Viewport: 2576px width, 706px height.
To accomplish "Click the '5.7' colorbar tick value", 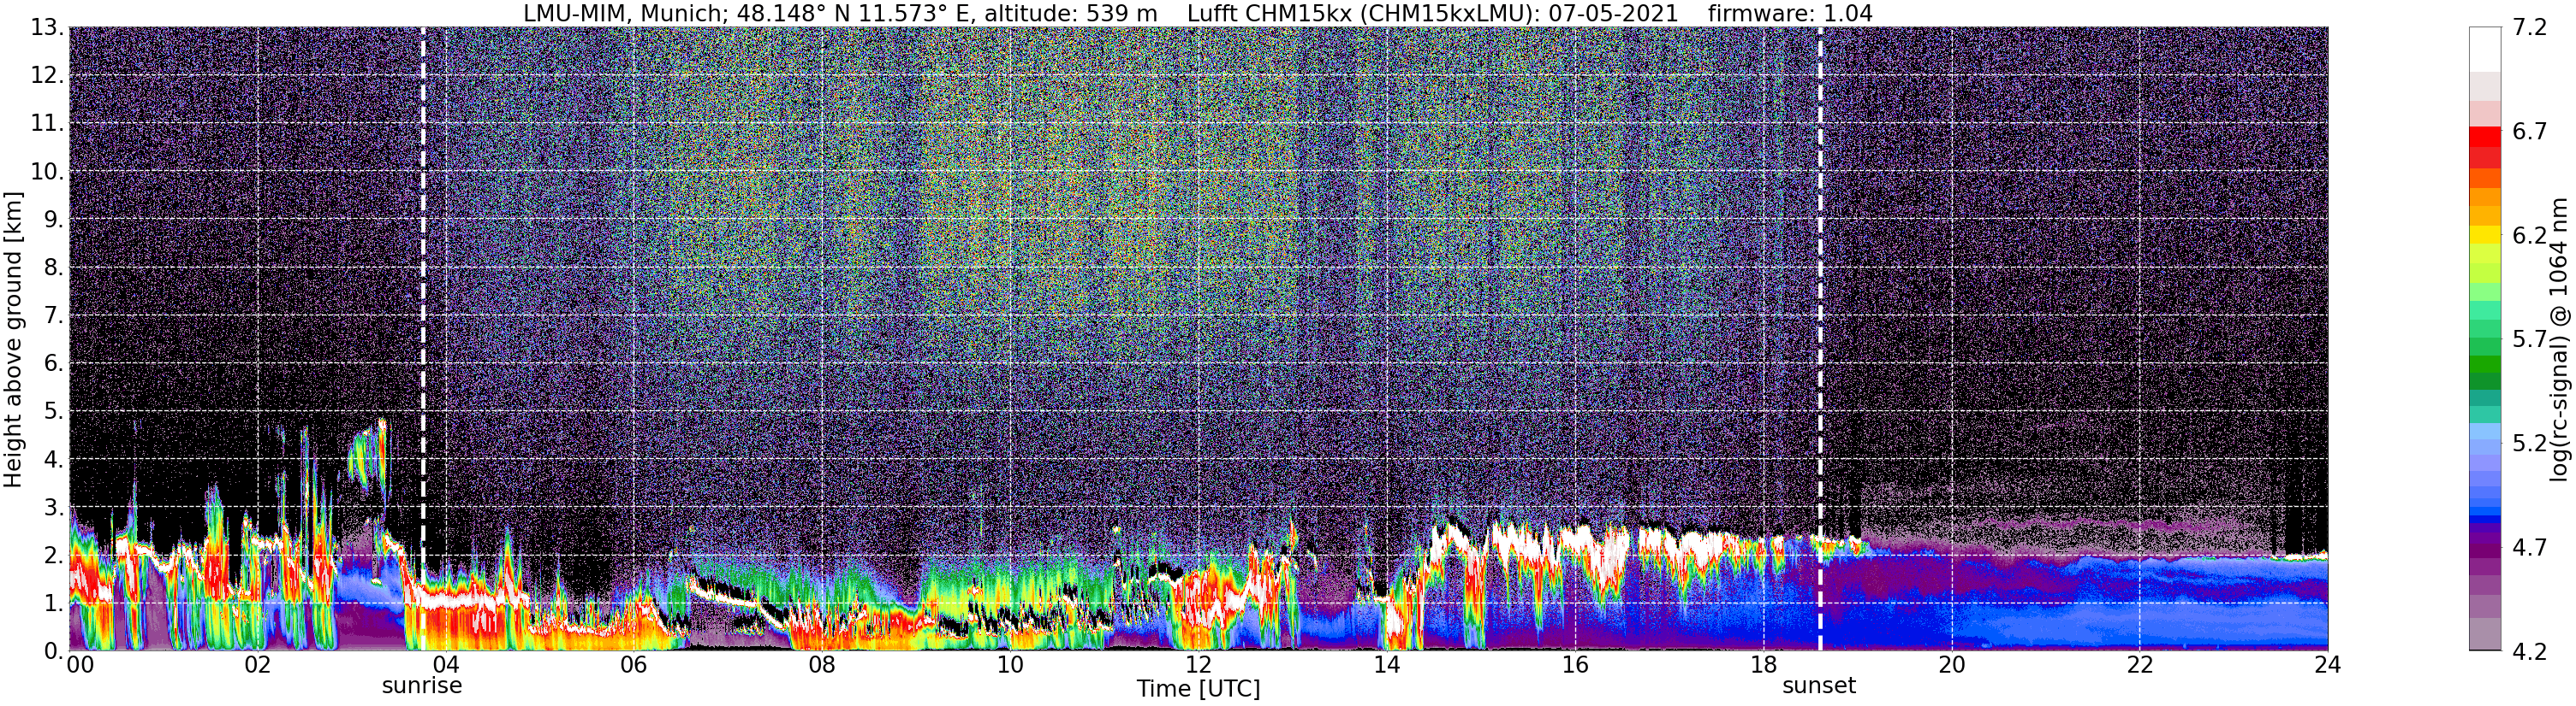I will click(2530, 339).
